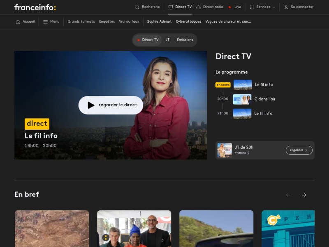This screenshot has height=247, width=329.
Task: Click the hamburger Menu icon
Action: tap(45, 22)
